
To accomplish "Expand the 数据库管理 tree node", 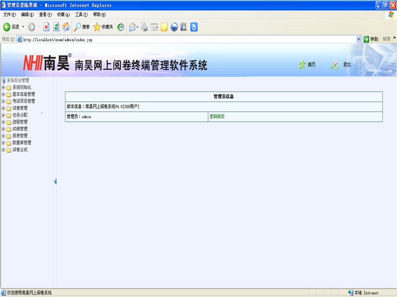I will (3, 142).
